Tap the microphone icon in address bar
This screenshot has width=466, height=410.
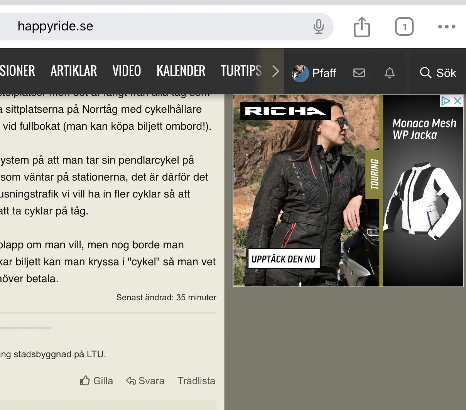coord(319,27)
